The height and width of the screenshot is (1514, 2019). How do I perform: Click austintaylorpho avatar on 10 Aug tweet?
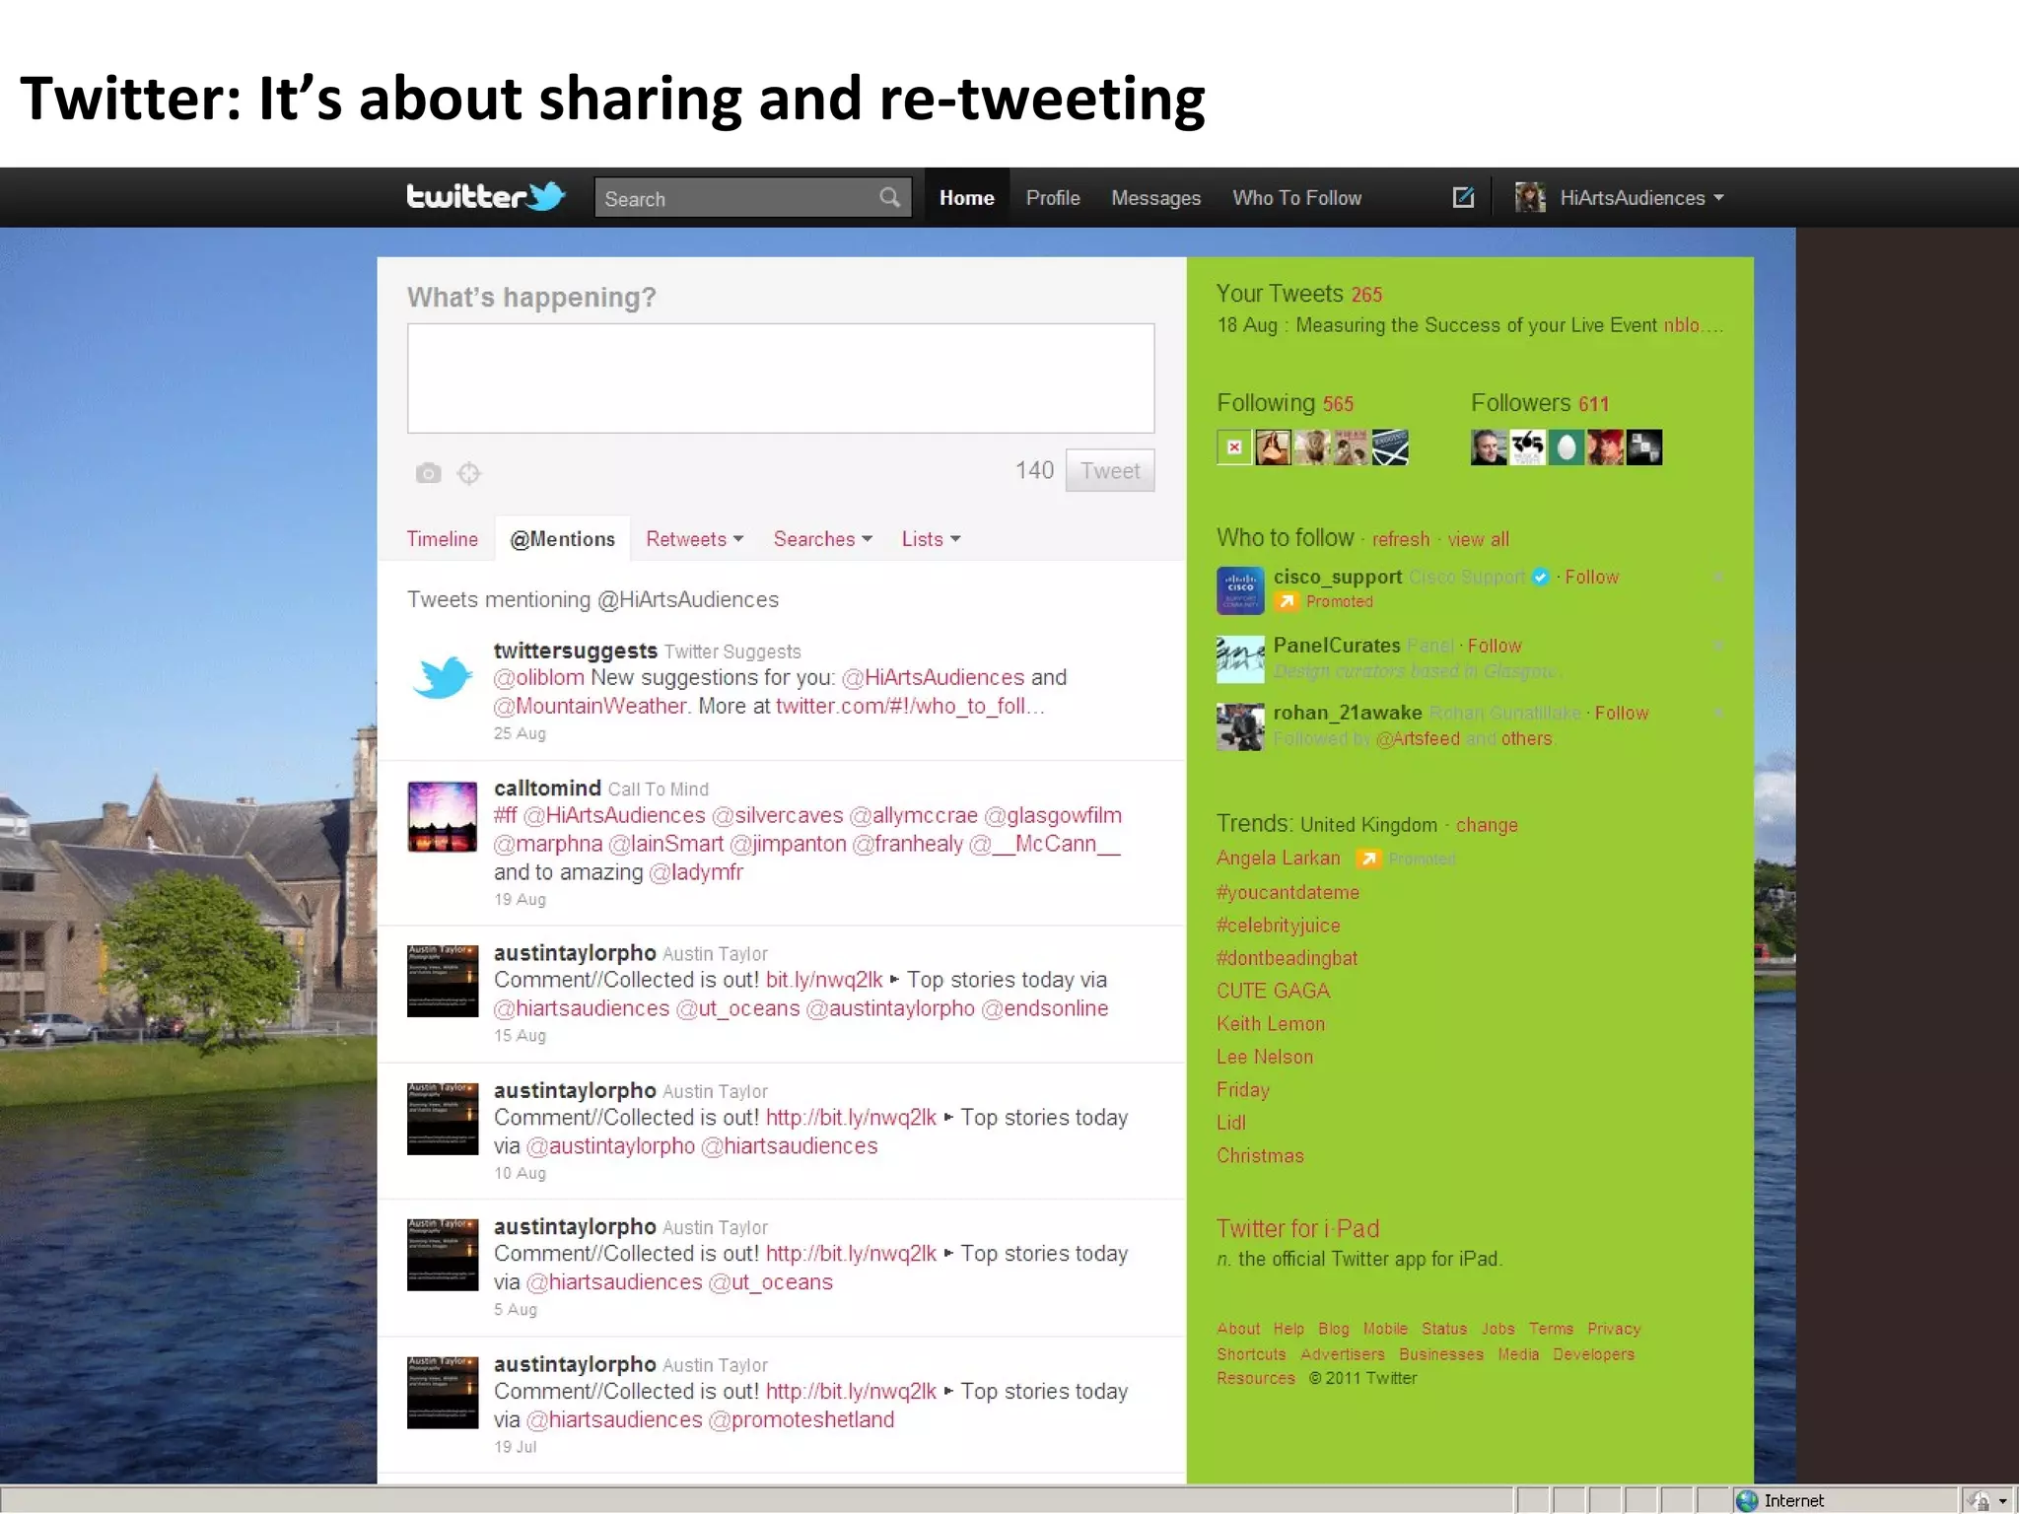[x=443, y=1119]
